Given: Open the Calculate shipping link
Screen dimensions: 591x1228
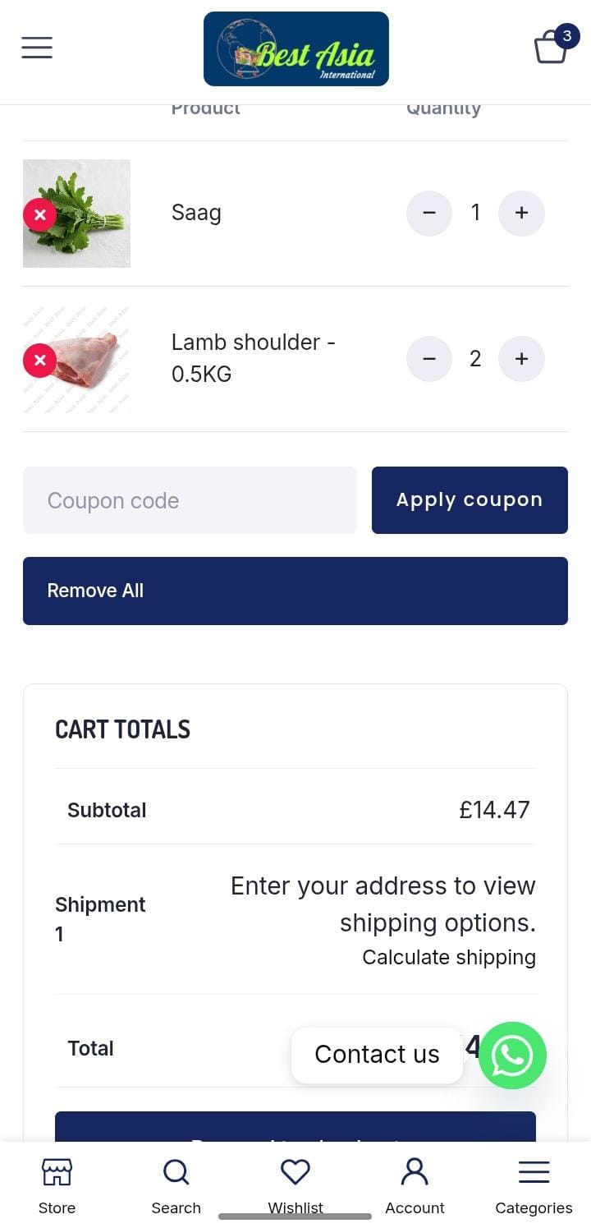Looking at the screenshot, I should tap(448, 958).
